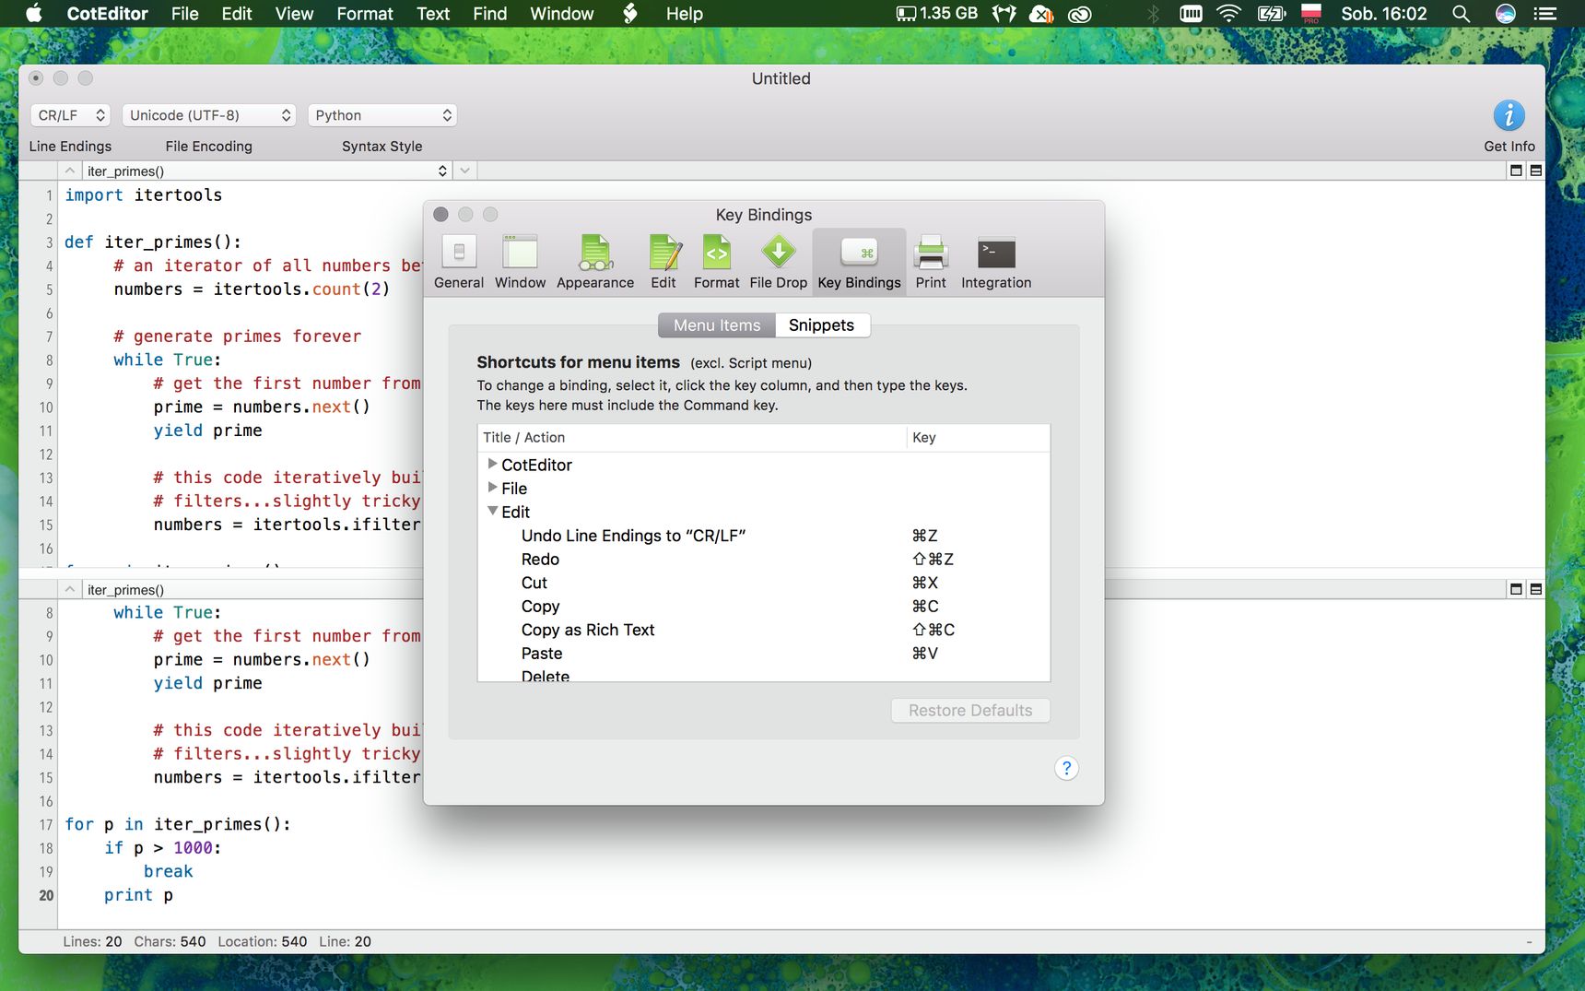Open Appearance preferences pane
Screen dimensions: 1585x991
[595, 262]
